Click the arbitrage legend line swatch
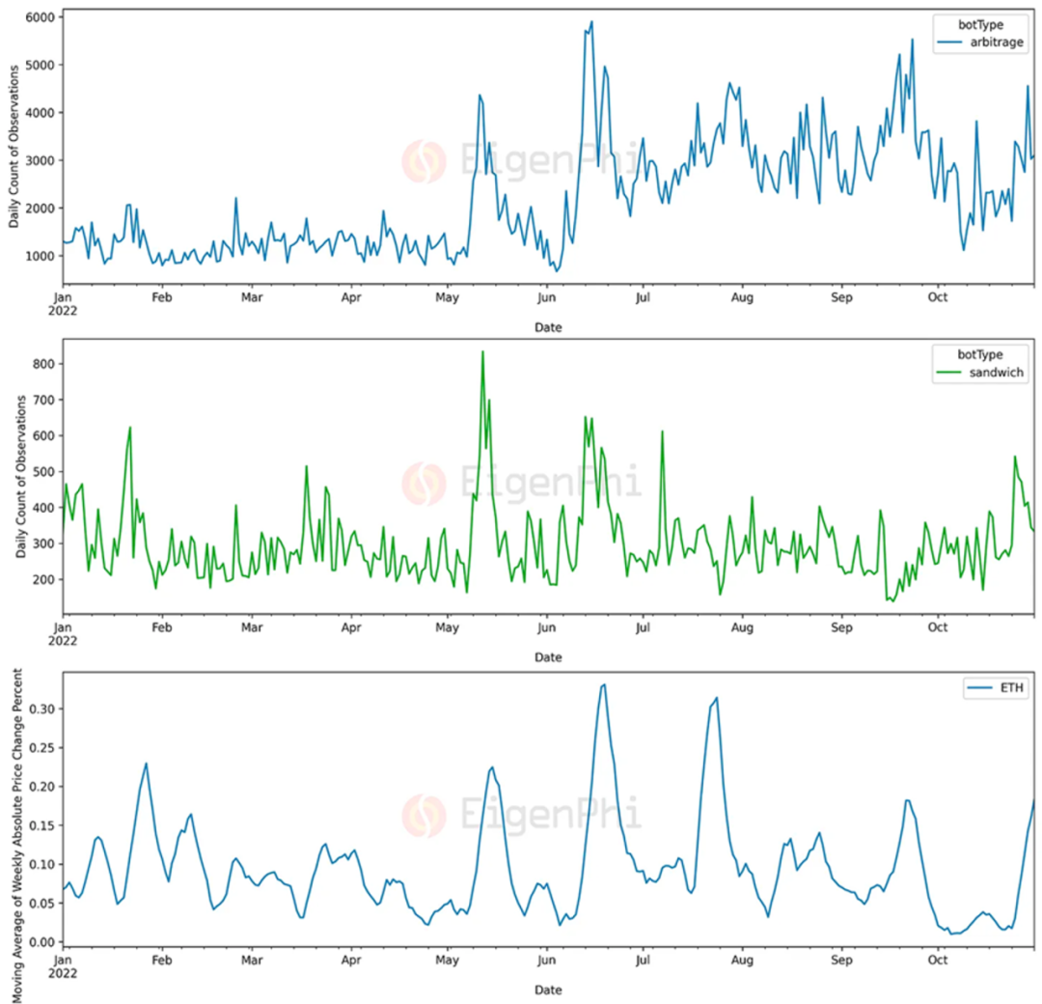The height and width of the screenshot is (1004, 1042). point(949,42)
